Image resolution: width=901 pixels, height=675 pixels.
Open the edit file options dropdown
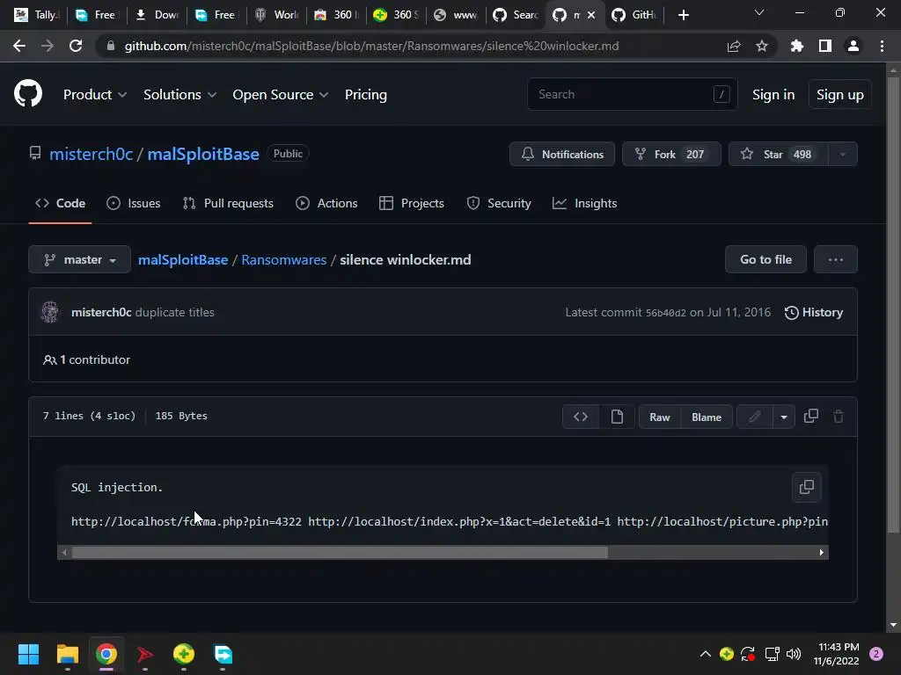(784, 417)
